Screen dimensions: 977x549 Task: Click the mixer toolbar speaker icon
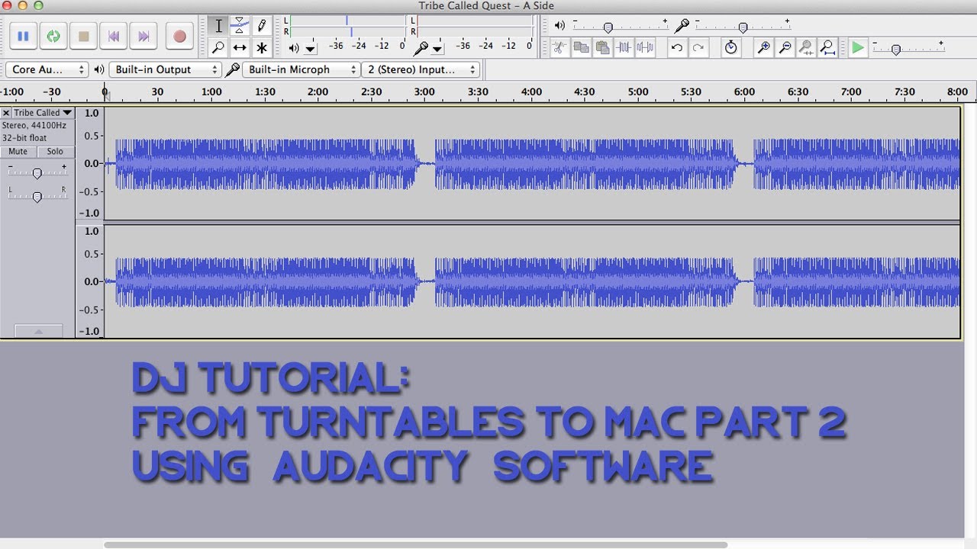point(560,25)
